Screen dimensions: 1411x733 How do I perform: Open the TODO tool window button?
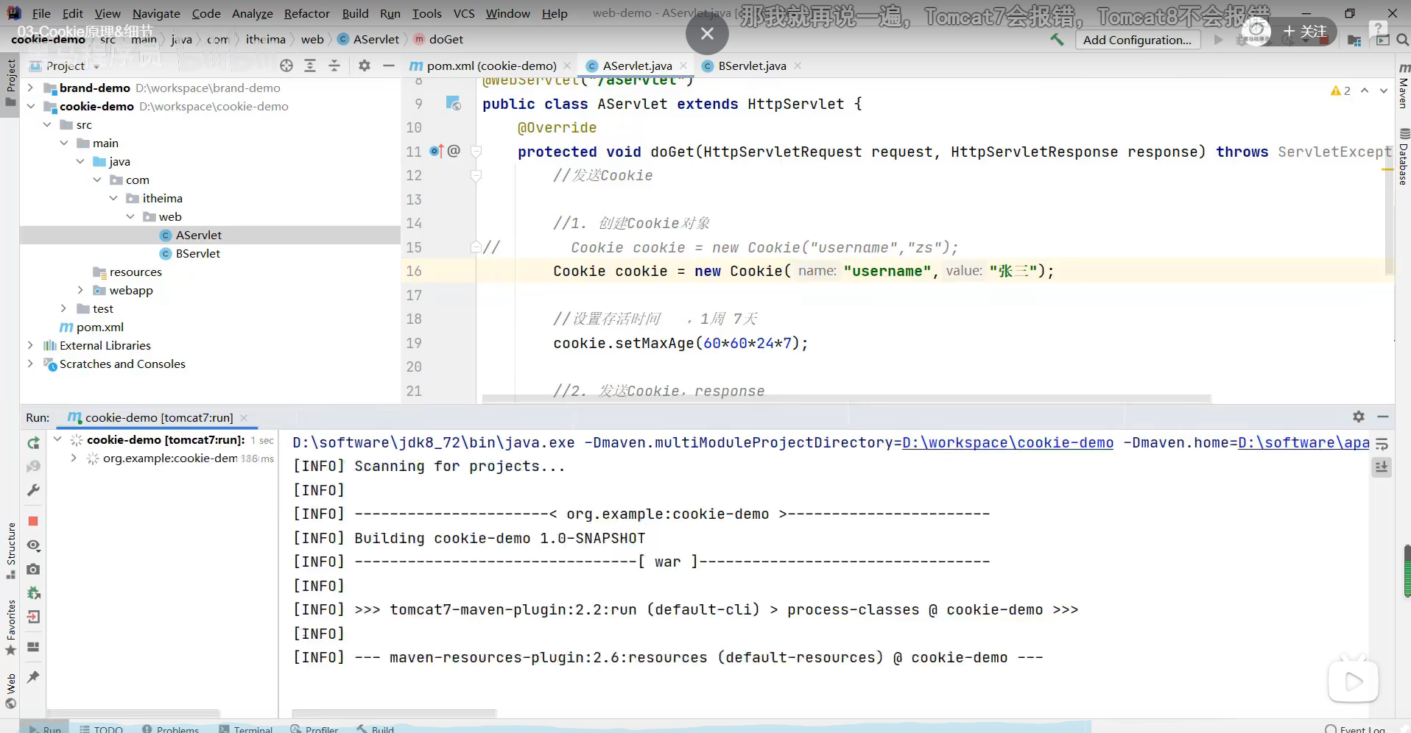(x=102, y=728)
